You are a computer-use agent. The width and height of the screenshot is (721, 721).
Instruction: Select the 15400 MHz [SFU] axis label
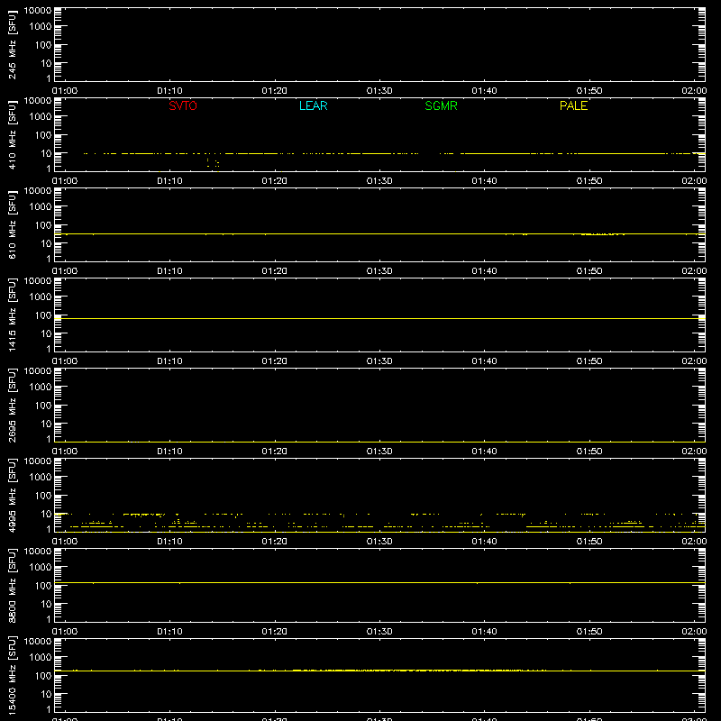click(12, 675)
